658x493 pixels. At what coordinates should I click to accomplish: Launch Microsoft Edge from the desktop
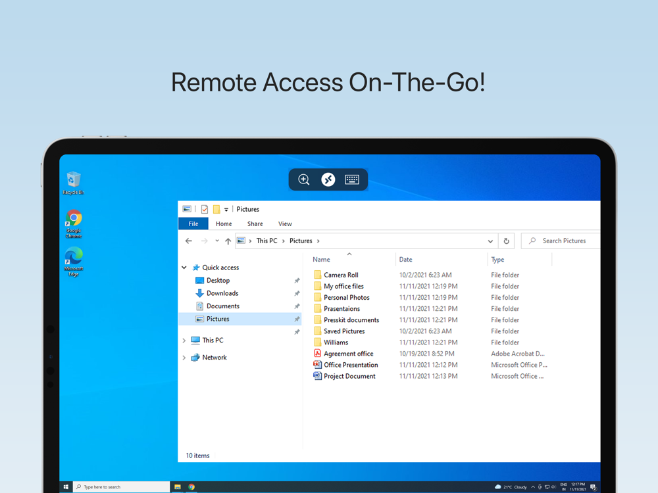click(74, 262)
